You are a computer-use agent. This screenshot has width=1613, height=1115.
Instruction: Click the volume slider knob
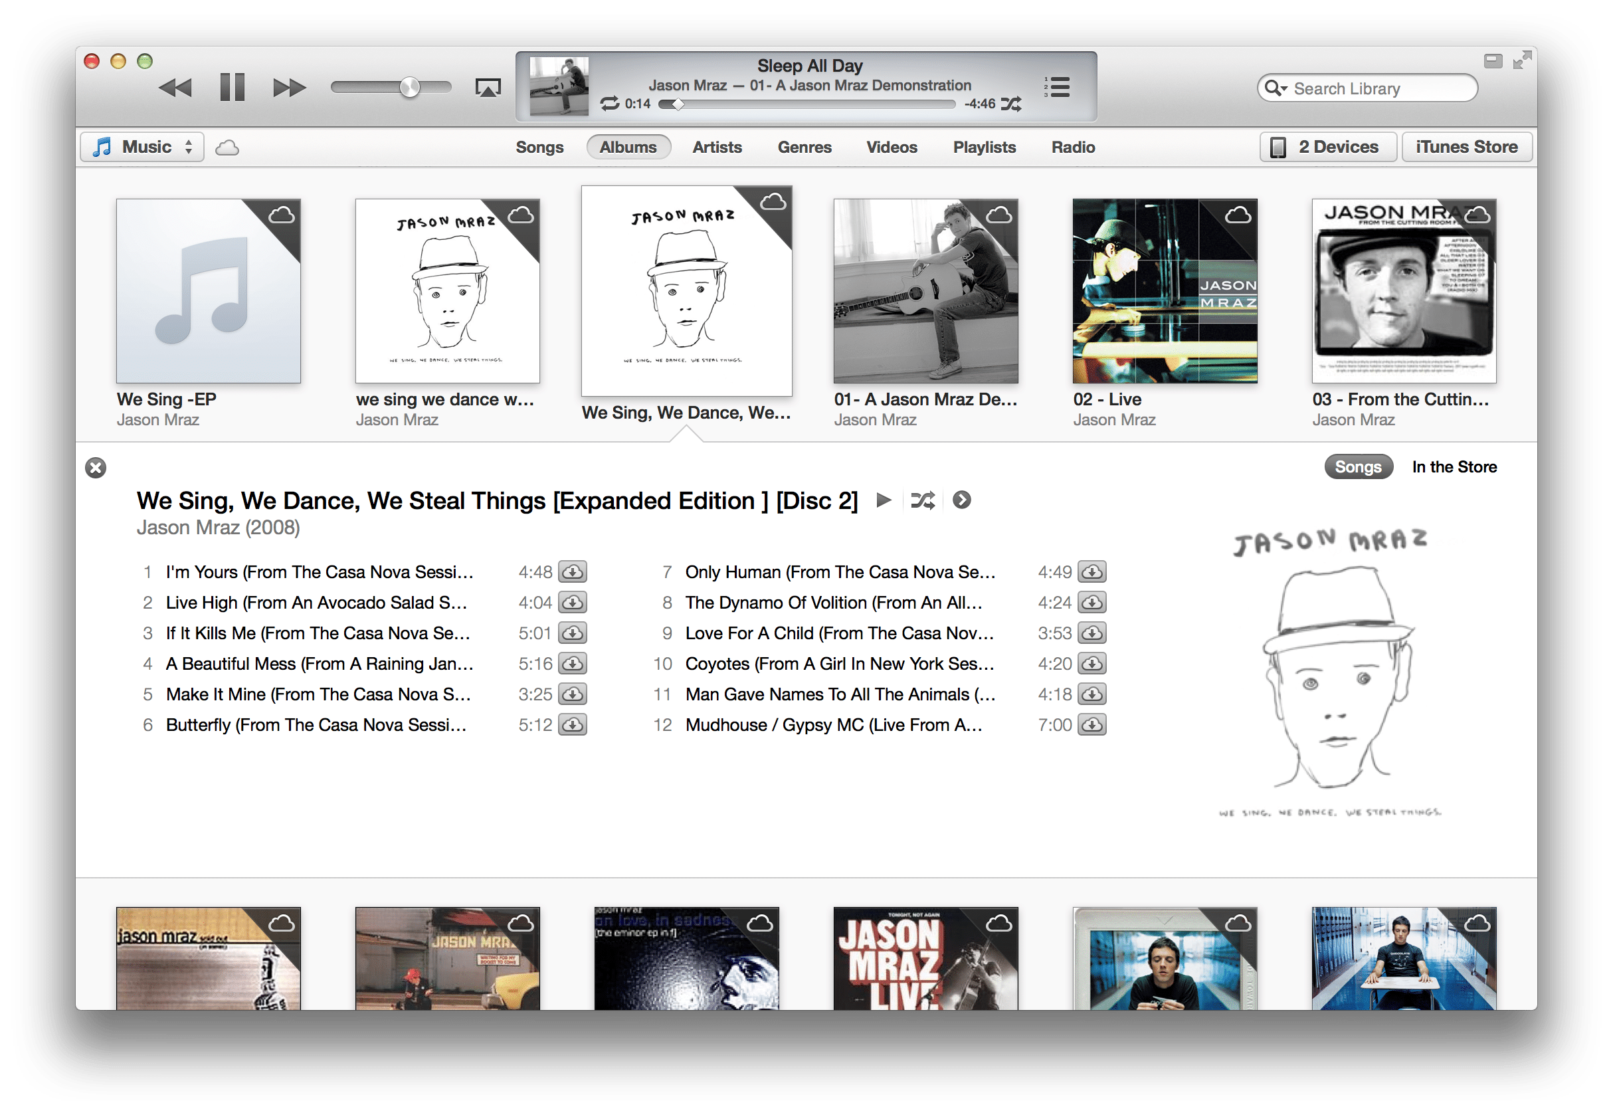click(410, 87)
